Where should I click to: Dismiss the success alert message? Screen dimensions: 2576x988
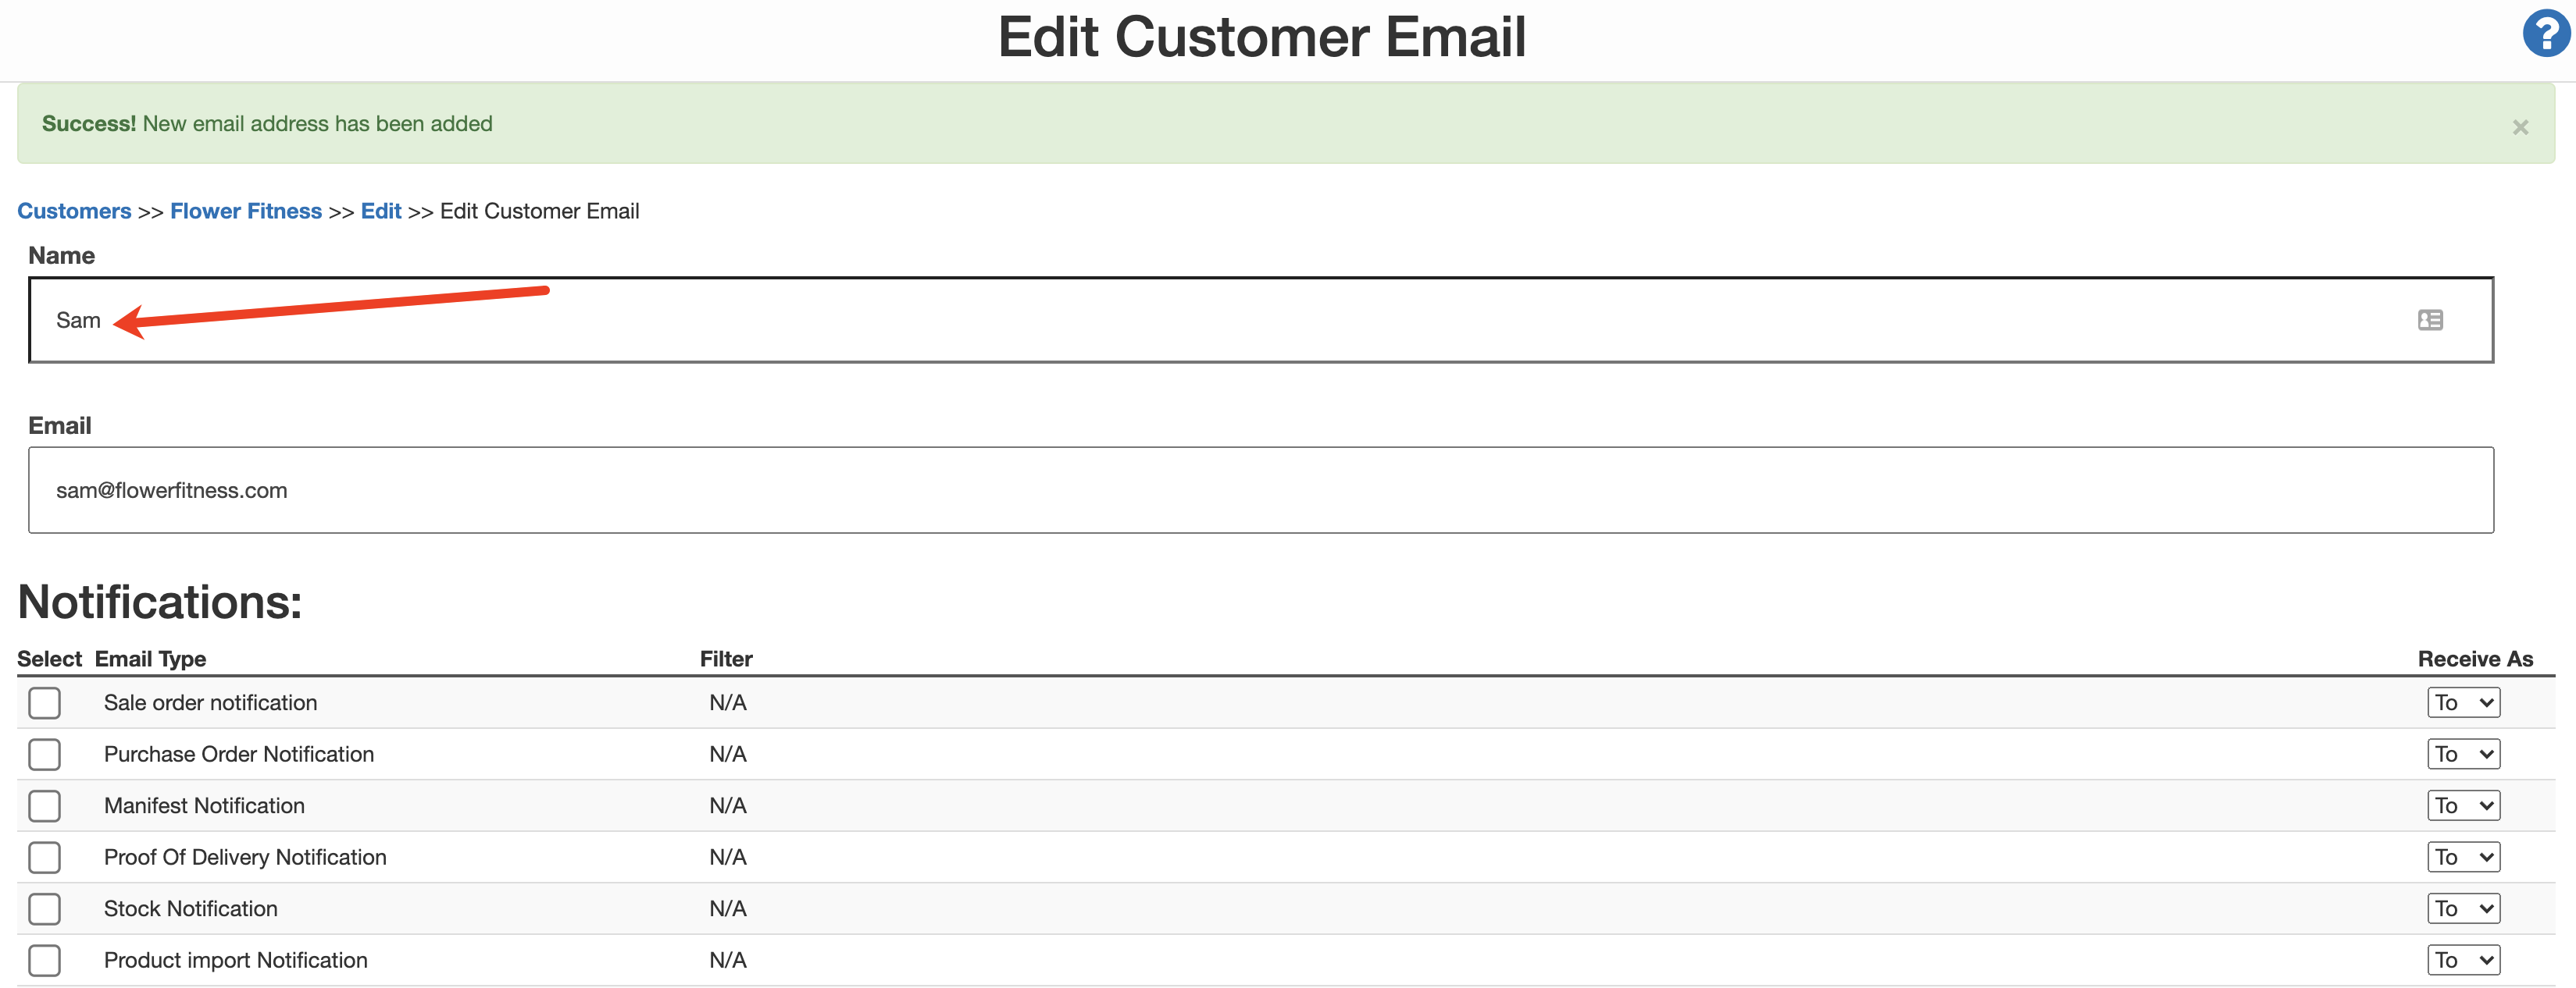pyautogui.click(x=2520, y=127)
